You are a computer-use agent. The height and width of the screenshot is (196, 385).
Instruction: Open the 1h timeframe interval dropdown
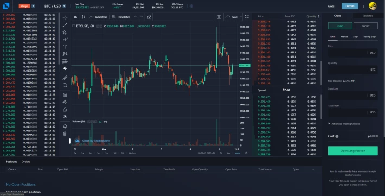(75, 17)
